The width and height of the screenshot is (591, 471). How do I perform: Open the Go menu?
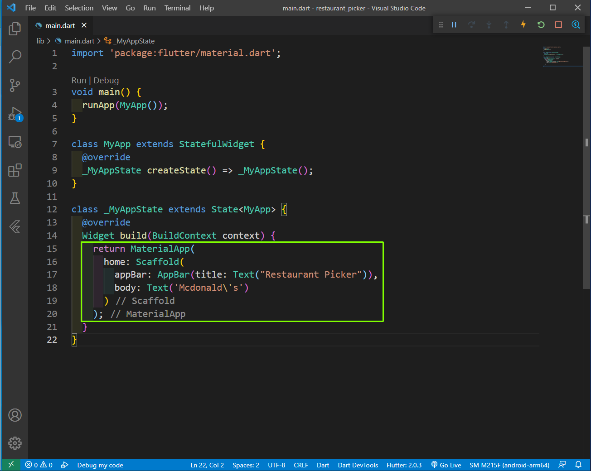pyautogui.click(x=130, y=8)
